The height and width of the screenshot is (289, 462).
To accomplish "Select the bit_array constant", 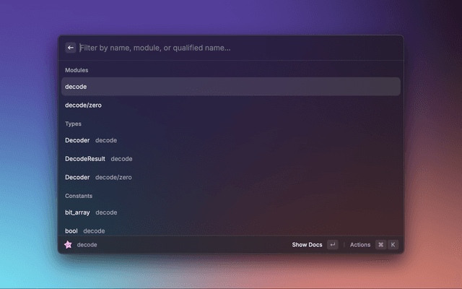I will click(x=231, y=212).
